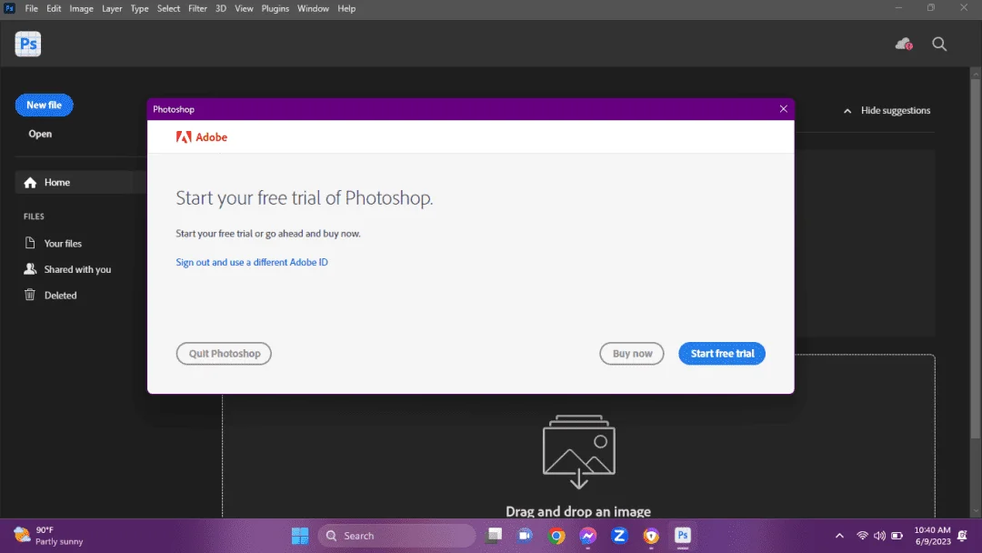Open Task View in the taskbar

coord(494,536)
